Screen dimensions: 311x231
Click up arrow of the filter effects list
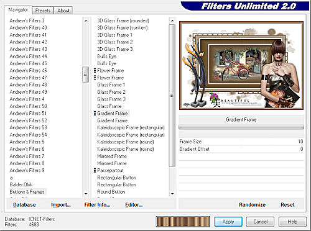click(x=172, y=20)
